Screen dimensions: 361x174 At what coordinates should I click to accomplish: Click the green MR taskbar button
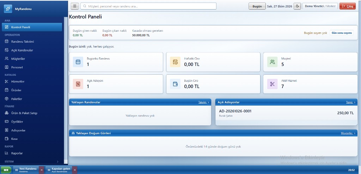(x=6, y=170)
